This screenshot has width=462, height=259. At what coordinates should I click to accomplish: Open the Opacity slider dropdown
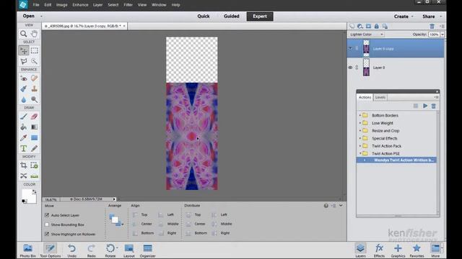point(443,35)
